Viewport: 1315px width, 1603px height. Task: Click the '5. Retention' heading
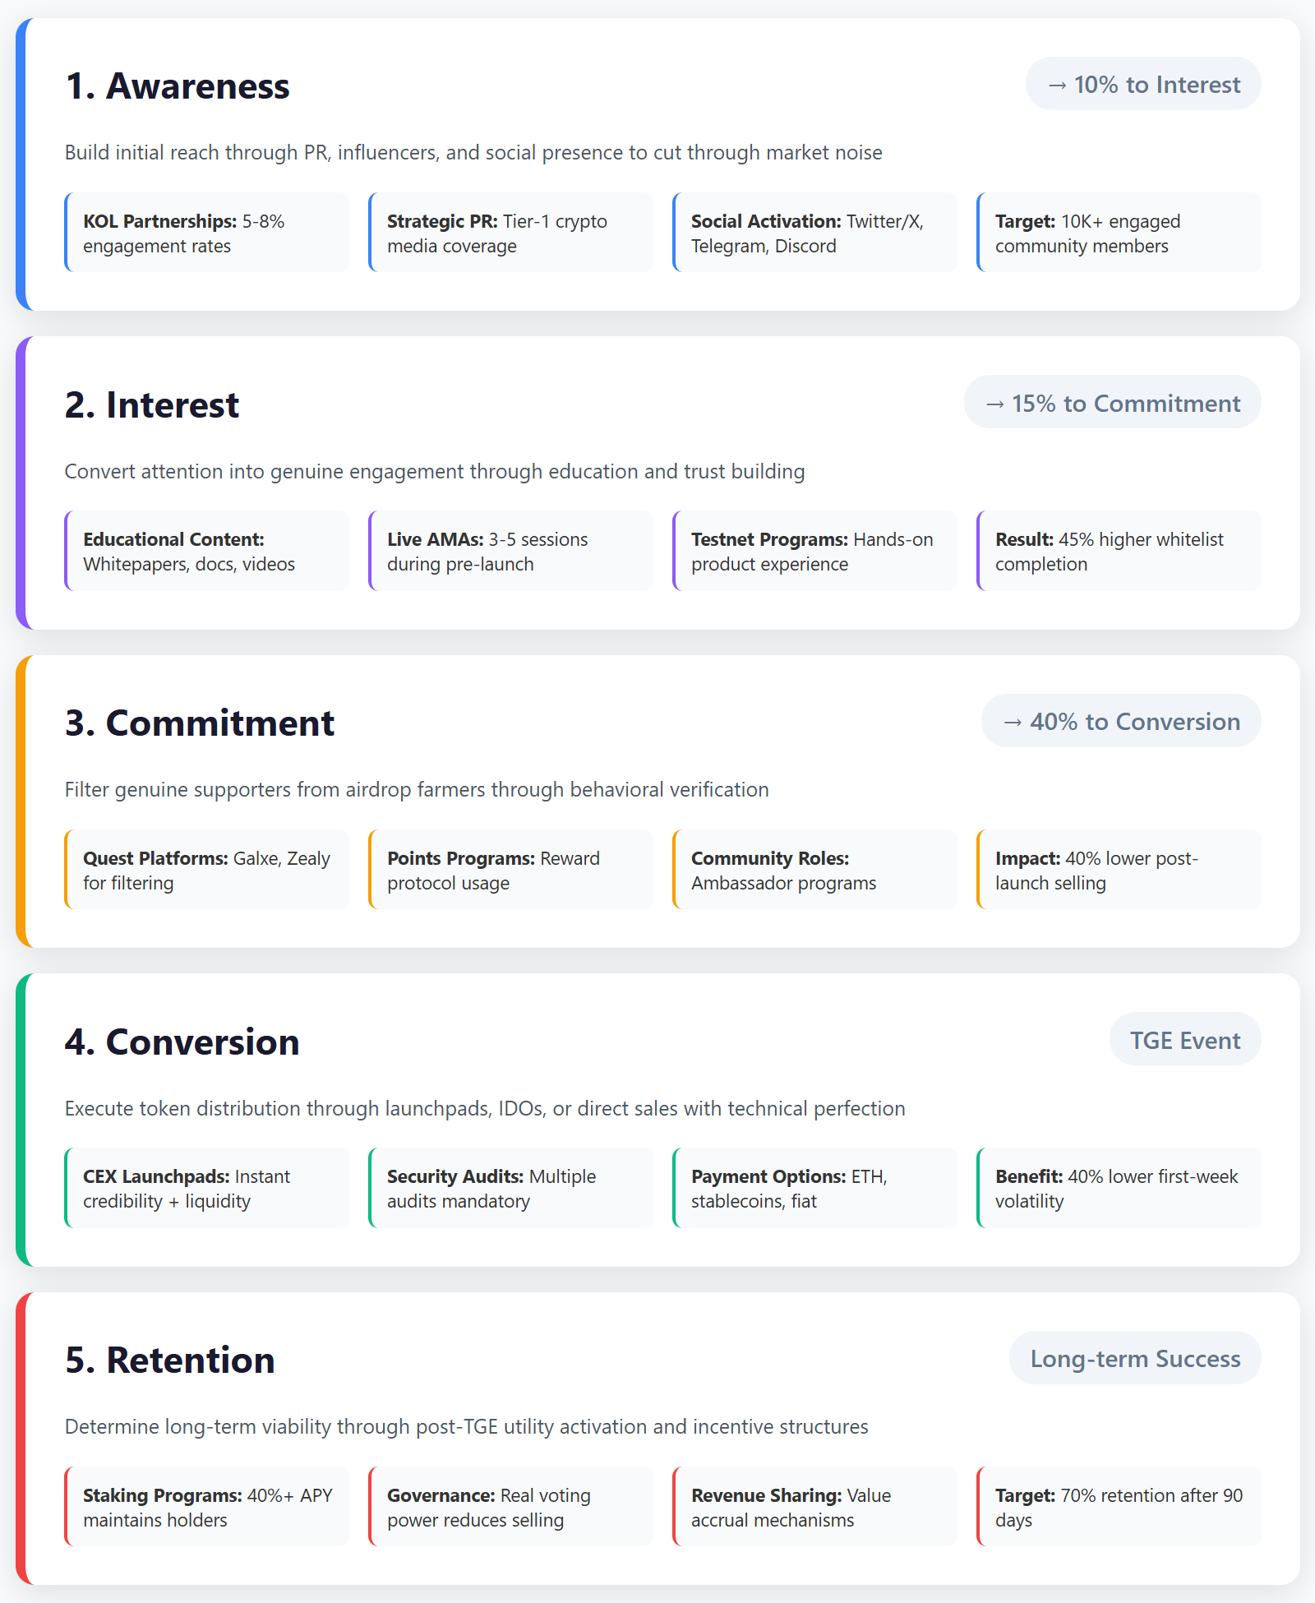click(x=170, y=1360)
